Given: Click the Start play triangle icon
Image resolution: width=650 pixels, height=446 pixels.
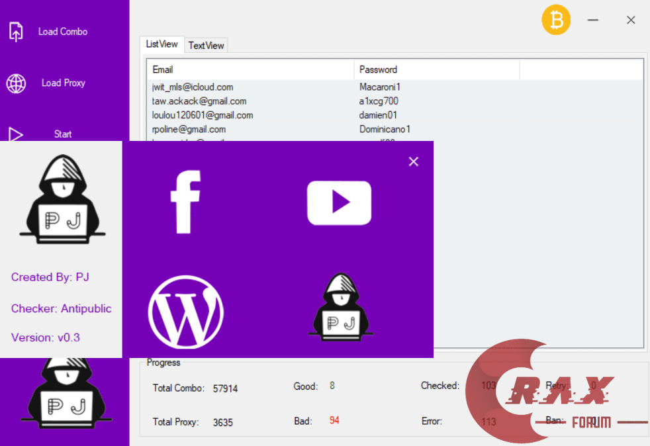Looking at the screenshot, I should [x=16, y=134].
